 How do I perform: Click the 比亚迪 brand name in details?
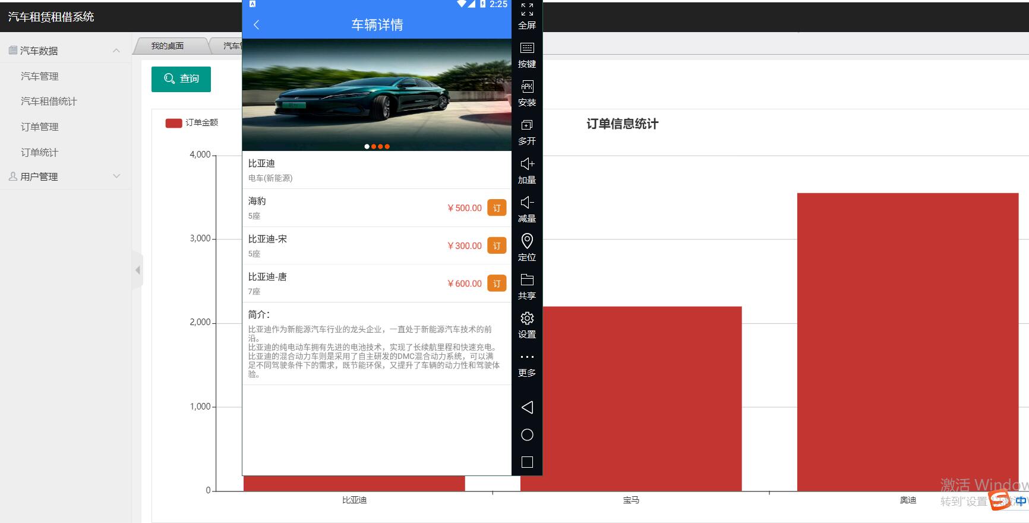click(x=261, y=163)
